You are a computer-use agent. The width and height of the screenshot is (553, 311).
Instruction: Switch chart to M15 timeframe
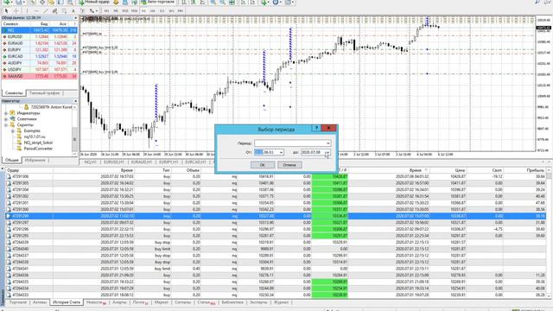(x=124, y=11)
